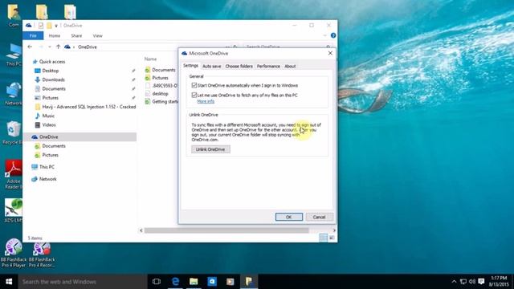Open the File menu in Explorer
The image size is (514, 289).
pyautogui.click(x=33, y=35)
